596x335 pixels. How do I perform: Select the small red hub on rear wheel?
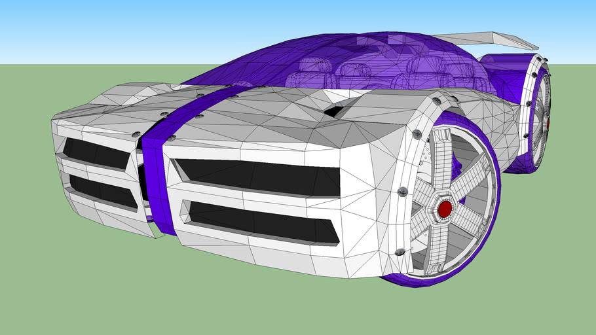coord(548,120)
